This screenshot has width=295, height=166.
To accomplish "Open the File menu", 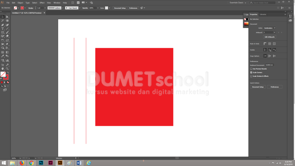I will (8, 3).
